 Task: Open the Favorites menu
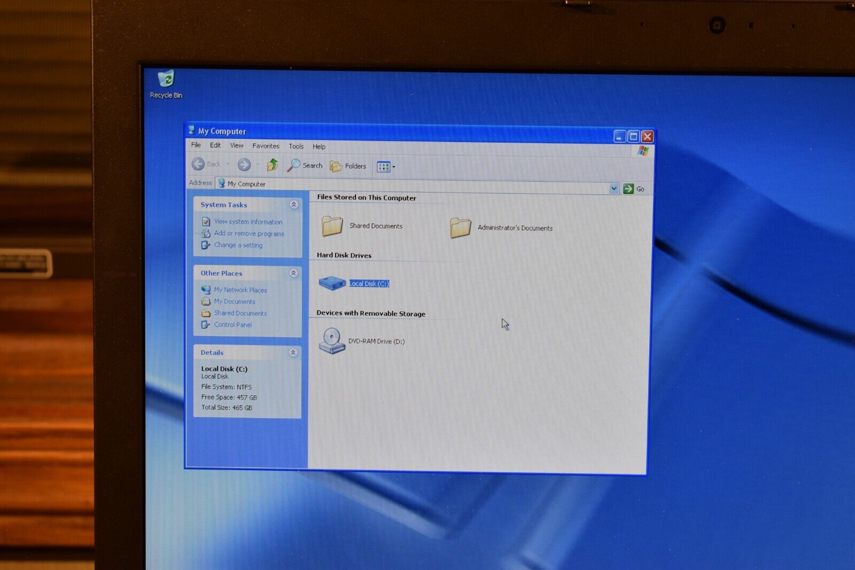(266, 146)
